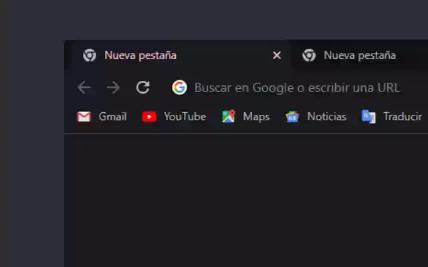Switch to the second Nueva pestaña tab
Image resolution: width=428 pixels, height=267 pixels.
[360, 55]
